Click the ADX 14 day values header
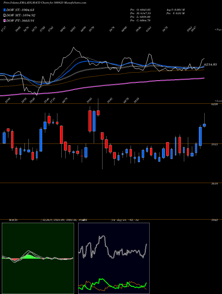 coord(125,220)
